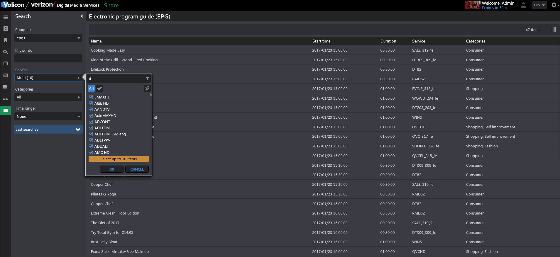Toggle the AMC HD checkbox
Screen dimensions: 560x257
pos(91,152)
